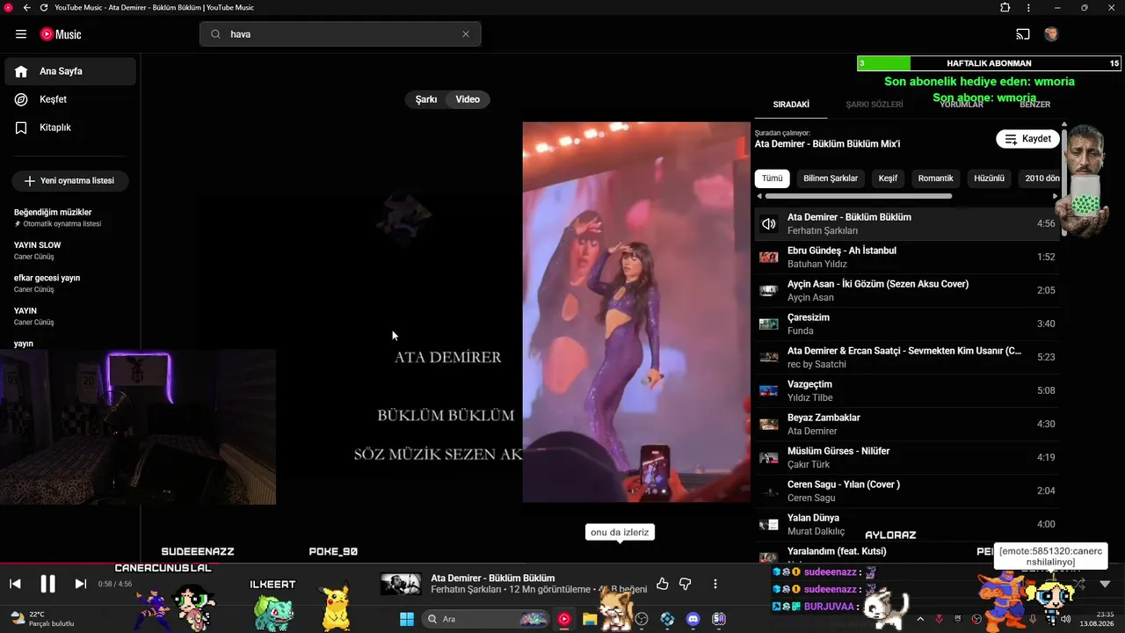The height and width of the screenshot is (633, 1125).
Task: Click the filter chips horizontal scrollbar
Action: [x=858, y=196]
